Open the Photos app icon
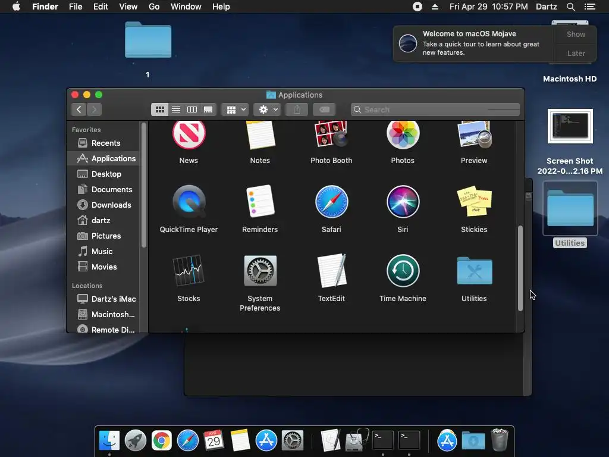This screenshot has height=457, width=609. pos(403,134)
